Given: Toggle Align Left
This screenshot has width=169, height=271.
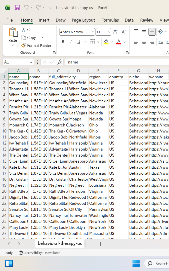Looking at the screenshot, I should [x=136, y=42].
